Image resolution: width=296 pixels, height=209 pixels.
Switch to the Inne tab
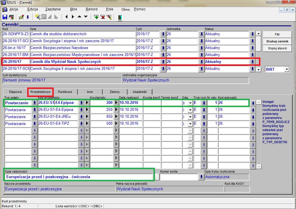pyautogui.click(x=90, y=92)
